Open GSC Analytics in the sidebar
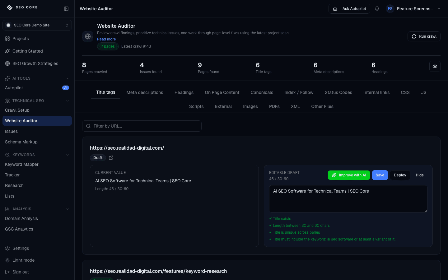 pos(37,229)
